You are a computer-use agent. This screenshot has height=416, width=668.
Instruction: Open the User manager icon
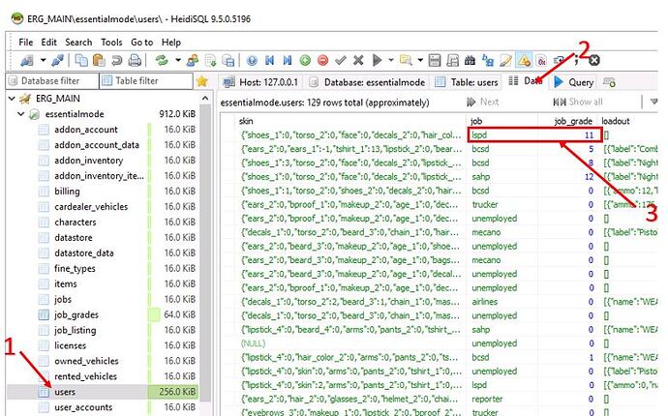(192, 60)
